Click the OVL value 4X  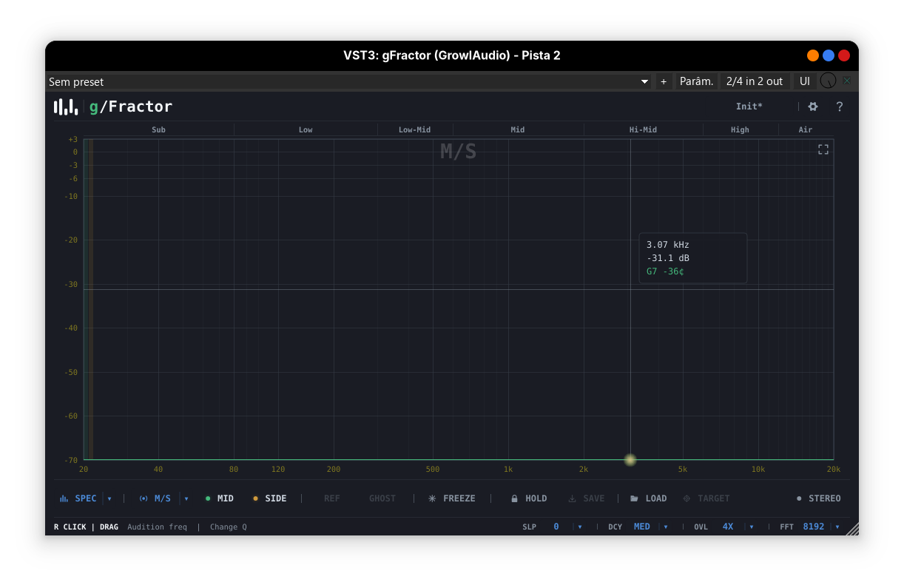[x=728, y=527]
